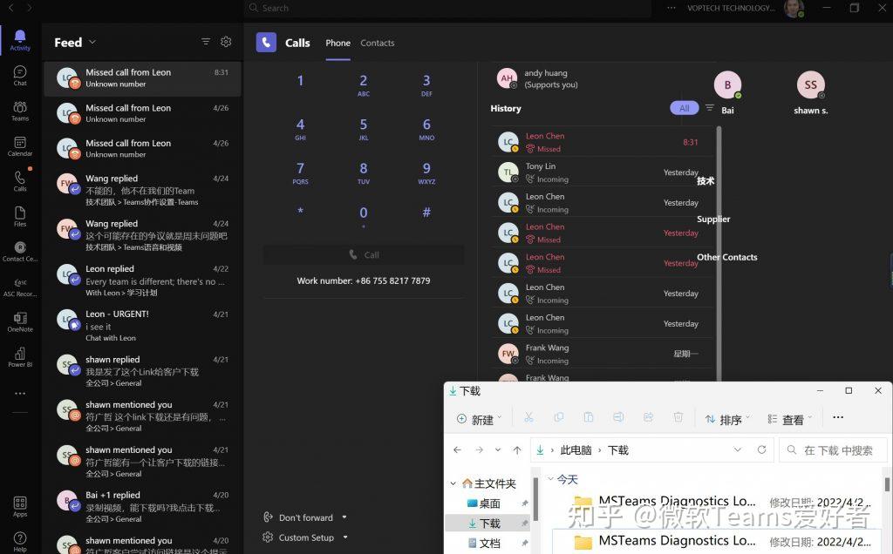Click the History filter icon
The height and width of the screenshot is (554, 893).
coord(710,107)
